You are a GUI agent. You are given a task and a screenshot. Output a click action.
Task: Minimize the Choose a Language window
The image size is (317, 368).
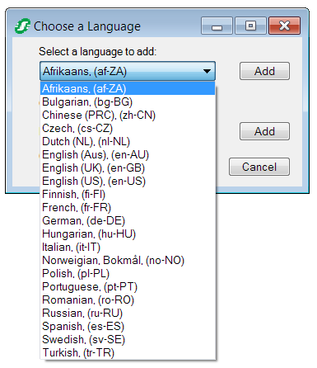click(x=217, y=26)
